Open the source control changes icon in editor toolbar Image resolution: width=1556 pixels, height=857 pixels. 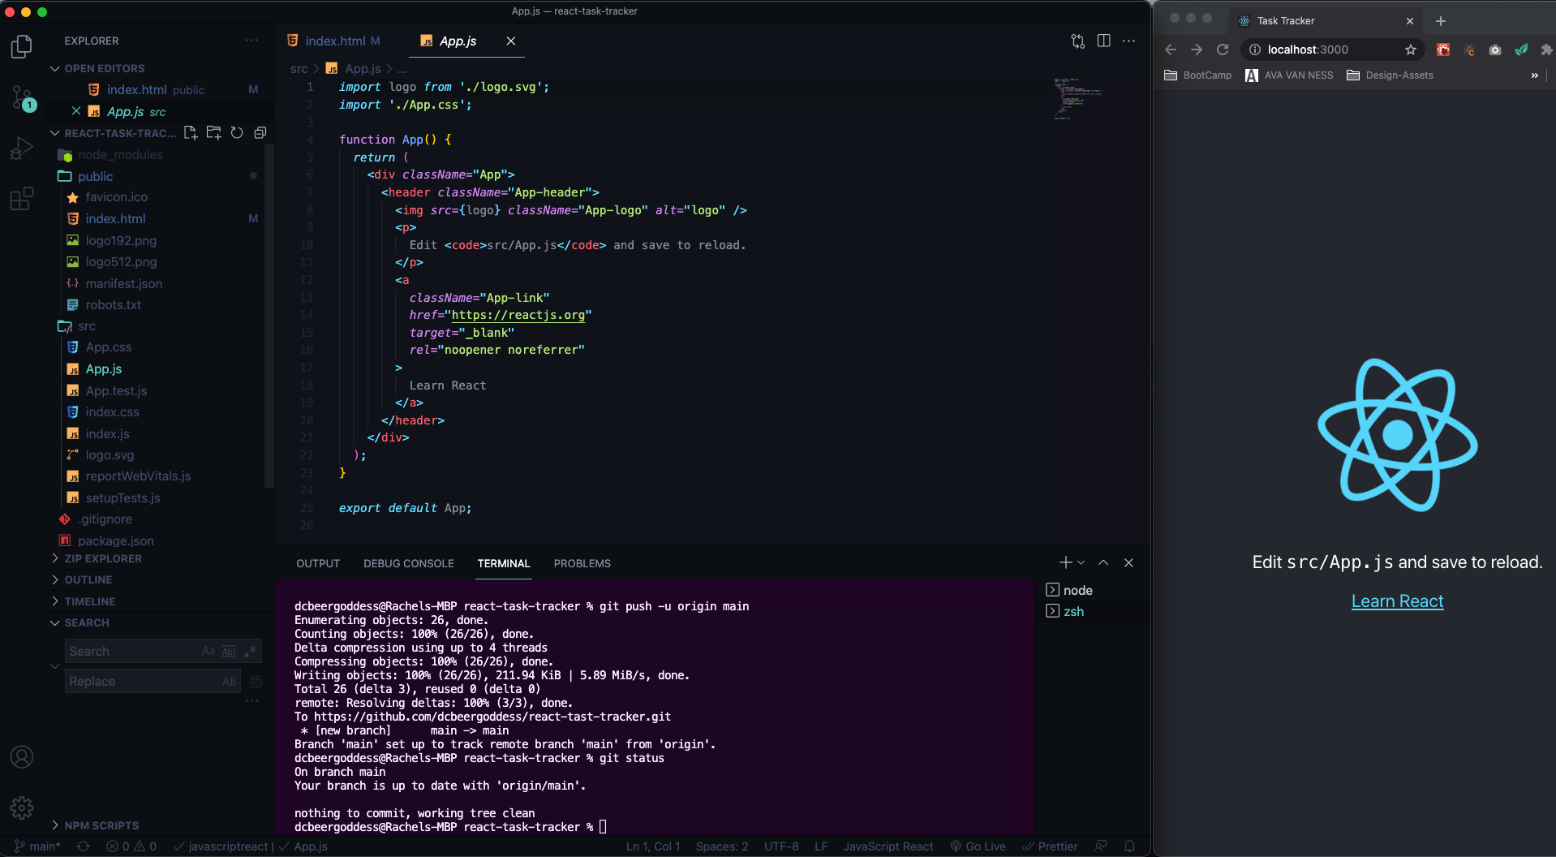pyautogui.click(x=1078, y=41)
